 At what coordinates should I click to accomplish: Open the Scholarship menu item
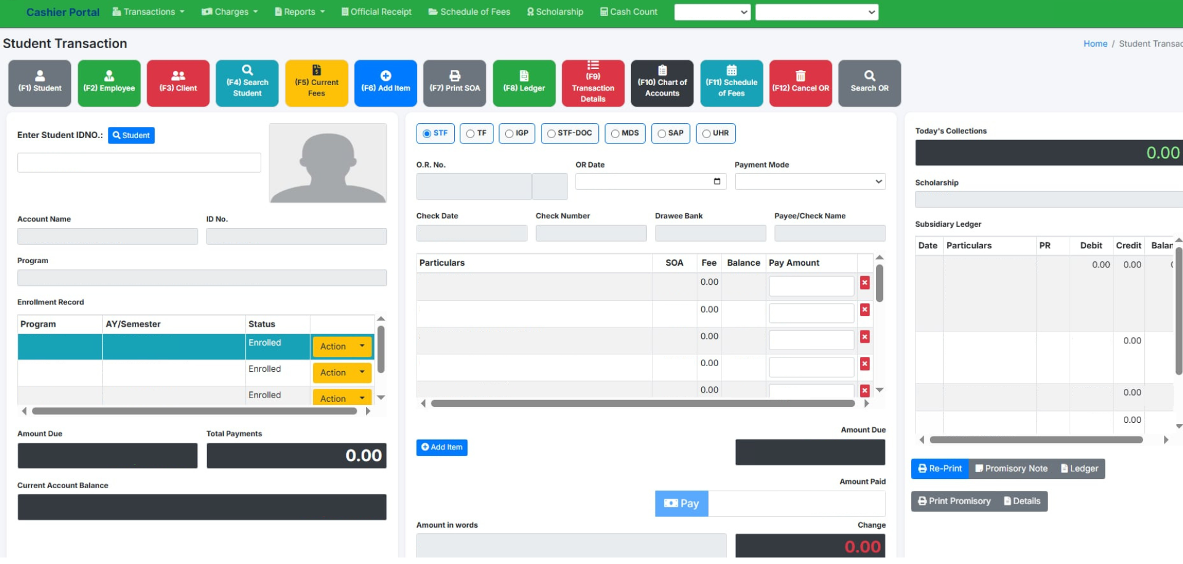(x=555, y=12)
